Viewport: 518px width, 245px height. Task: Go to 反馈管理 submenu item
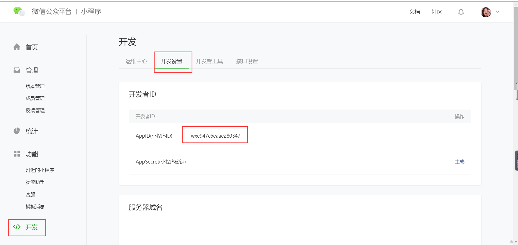coord(35,110)
